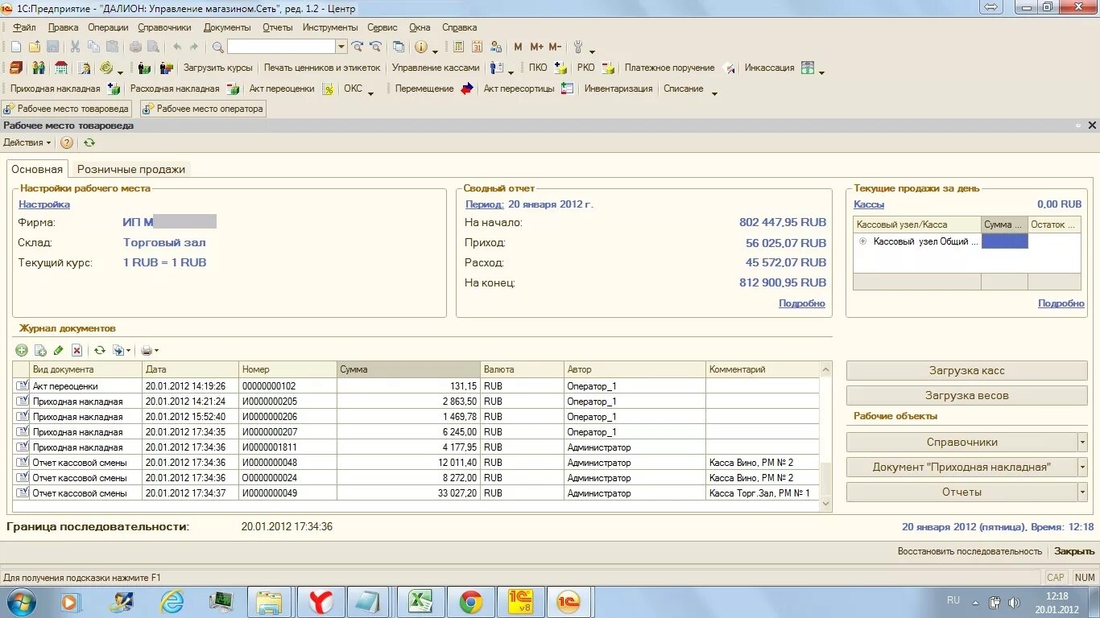The width and height of the screenshot is (1100, 618).
Task: Click the РКО cash expense icon
Action: 609,68
